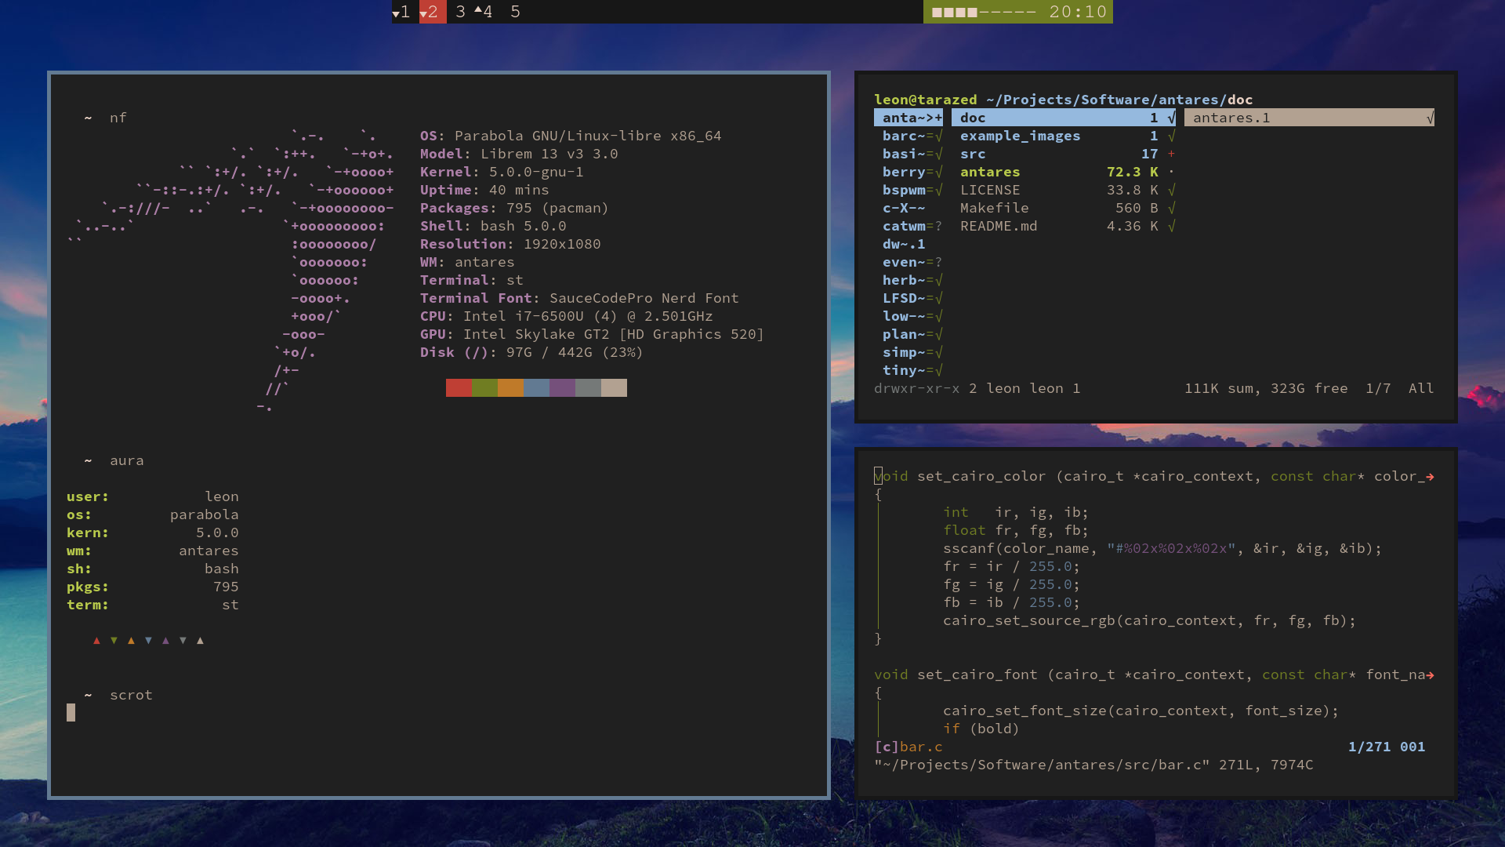Enter the src directory entry
1505x847 pixels.
pos(973,154)
